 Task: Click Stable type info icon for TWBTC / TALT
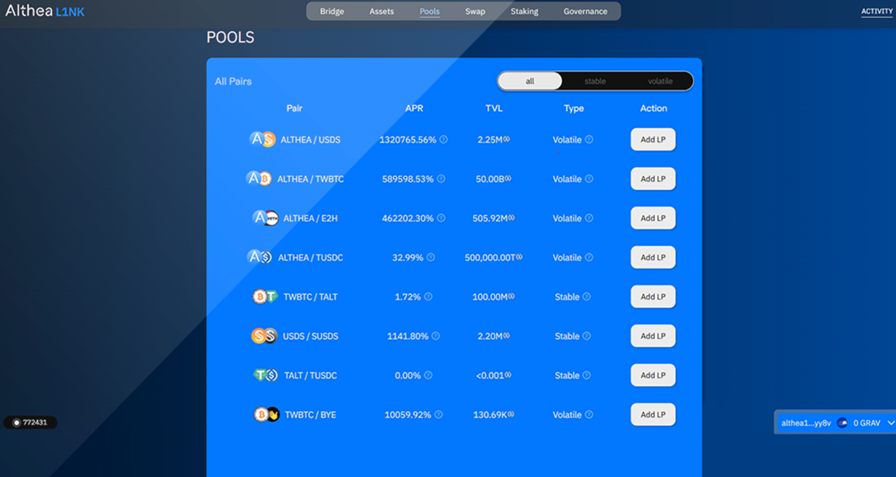click(x=587, y=297)
